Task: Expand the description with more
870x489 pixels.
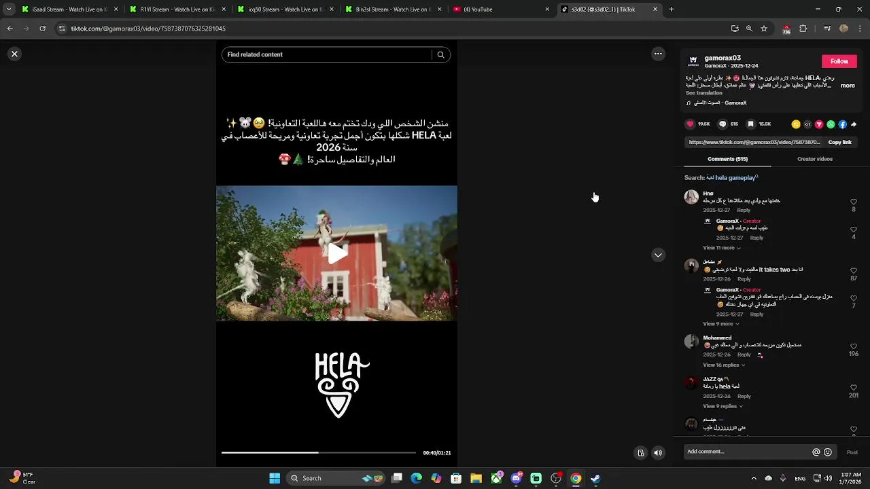Action: click(848, 86)
